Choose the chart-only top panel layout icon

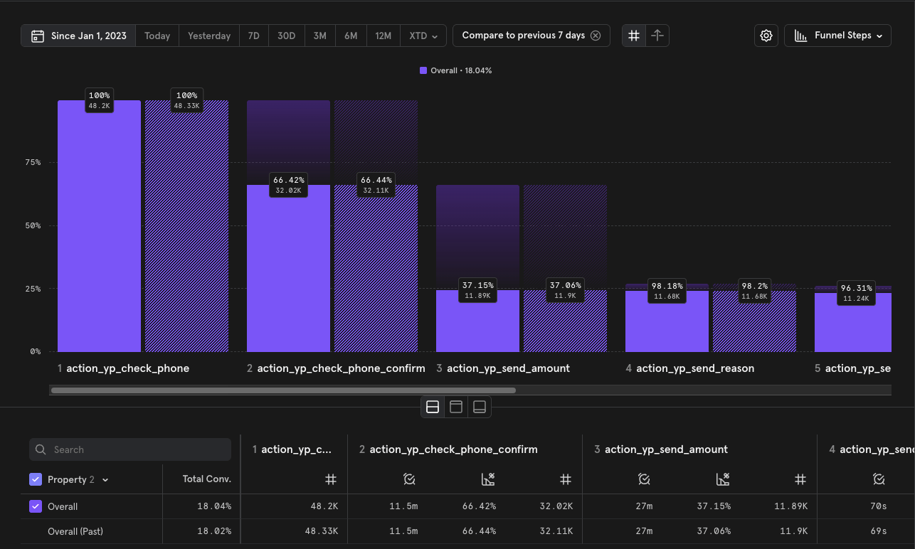[456, 407]
